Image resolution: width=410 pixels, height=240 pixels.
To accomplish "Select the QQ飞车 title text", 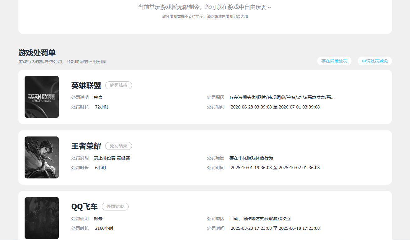I will 84,206.
